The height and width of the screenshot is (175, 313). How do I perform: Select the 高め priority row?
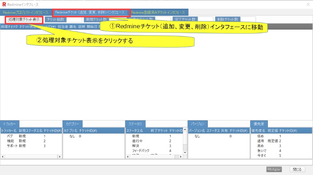point(281,146)
